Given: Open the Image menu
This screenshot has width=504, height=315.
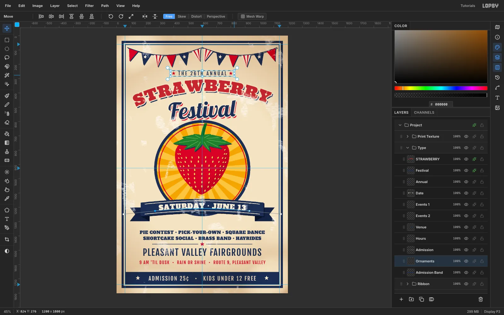Looking at the screenshot, I should point(37,6).
